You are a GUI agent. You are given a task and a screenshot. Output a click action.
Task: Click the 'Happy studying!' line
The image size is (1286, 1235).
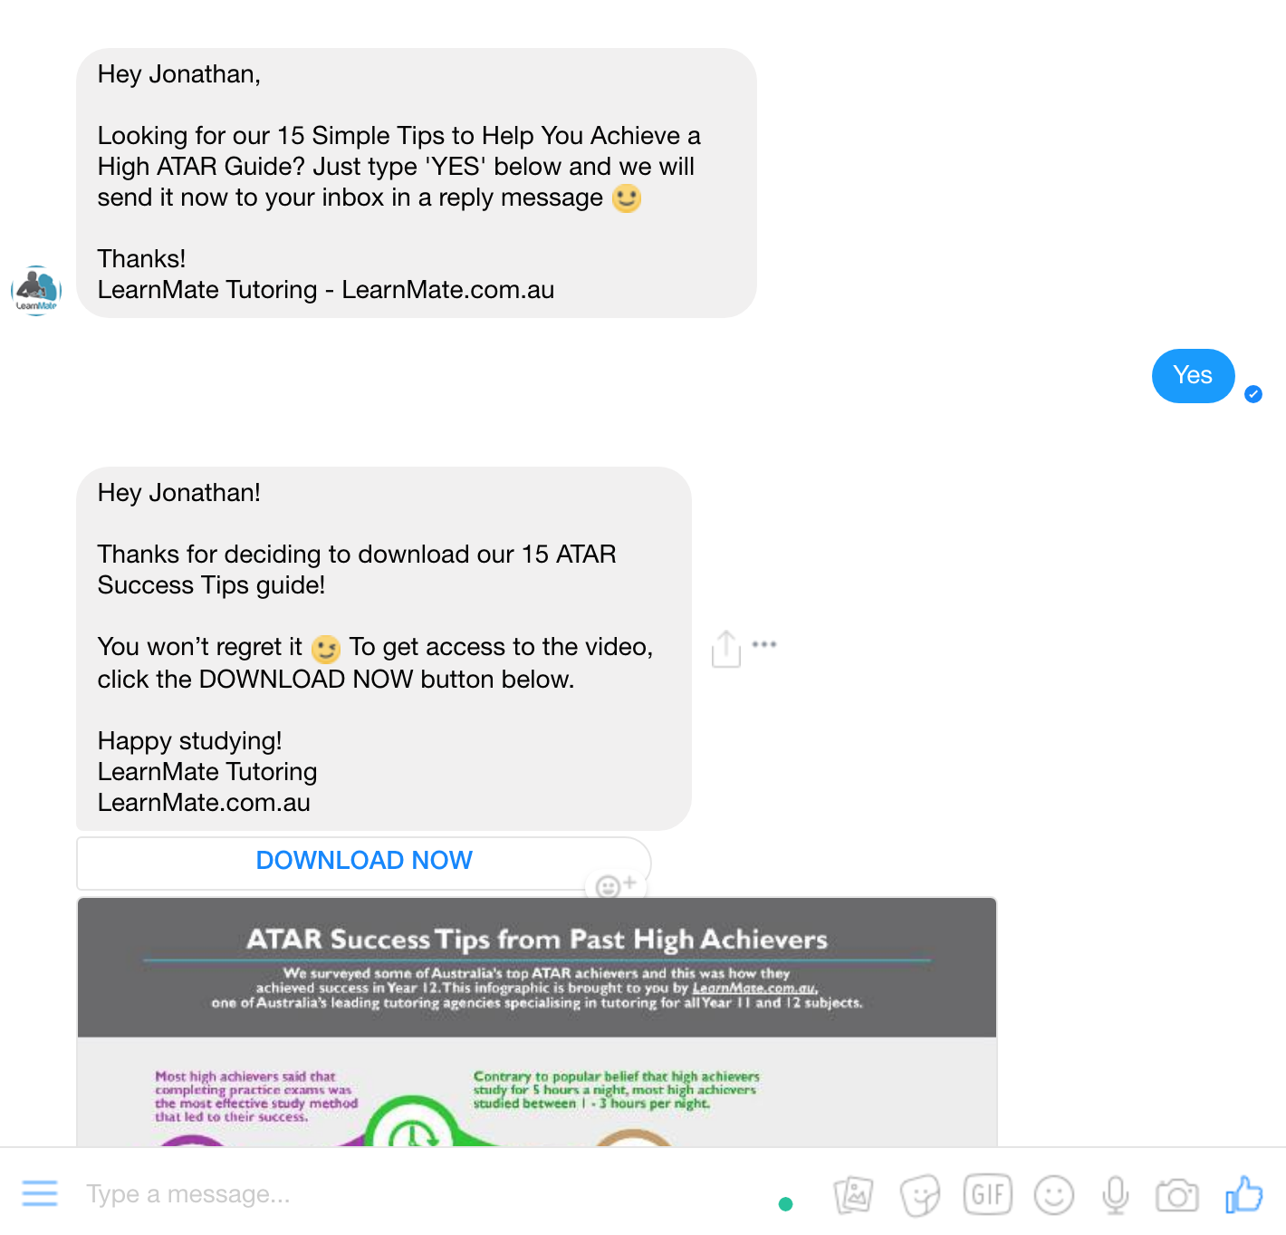(x=190, y=741)
